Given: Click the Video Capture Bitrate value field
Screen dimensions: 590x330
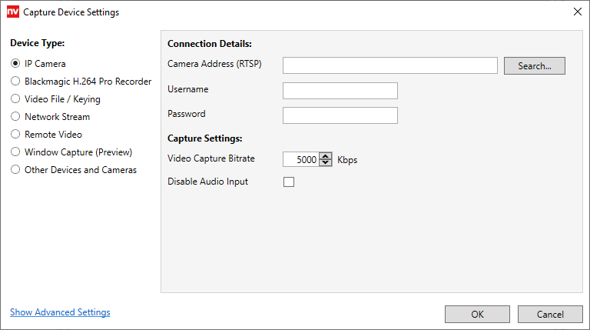Looking at the screenshot, I should click(300, 160).
